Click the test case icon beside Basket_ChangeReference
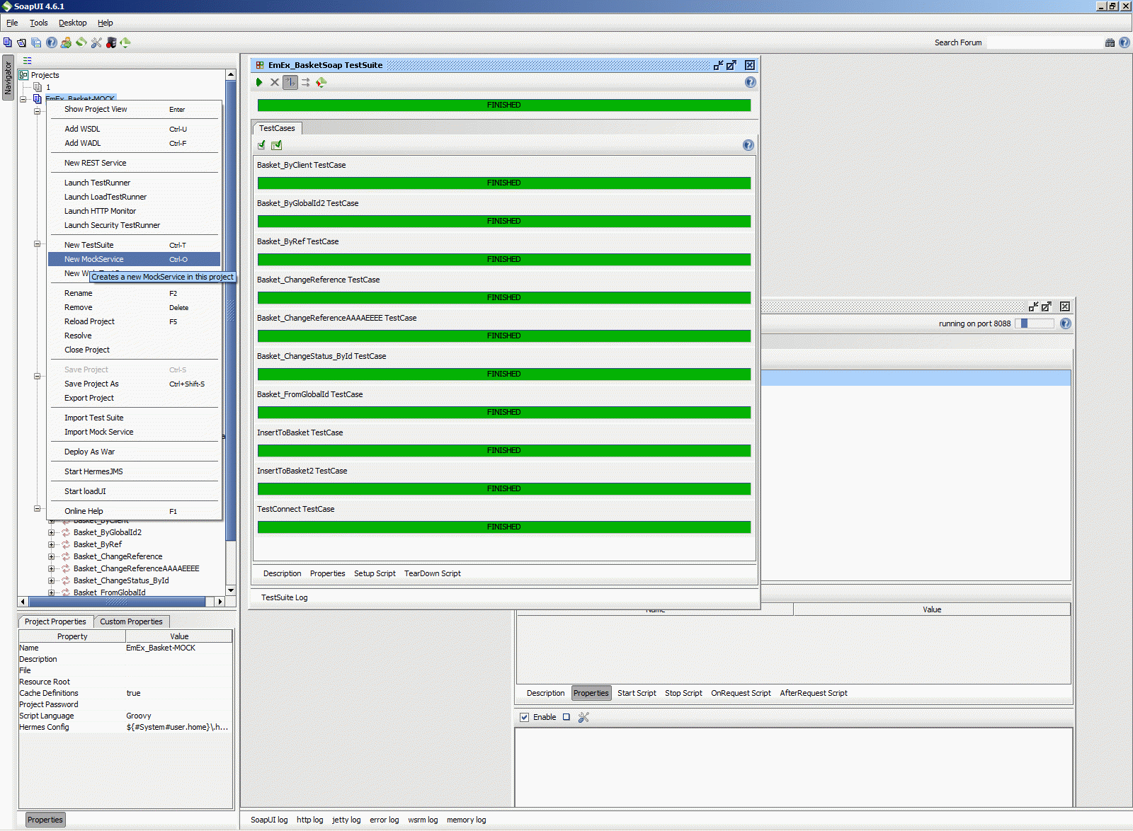 pos(66,556)
